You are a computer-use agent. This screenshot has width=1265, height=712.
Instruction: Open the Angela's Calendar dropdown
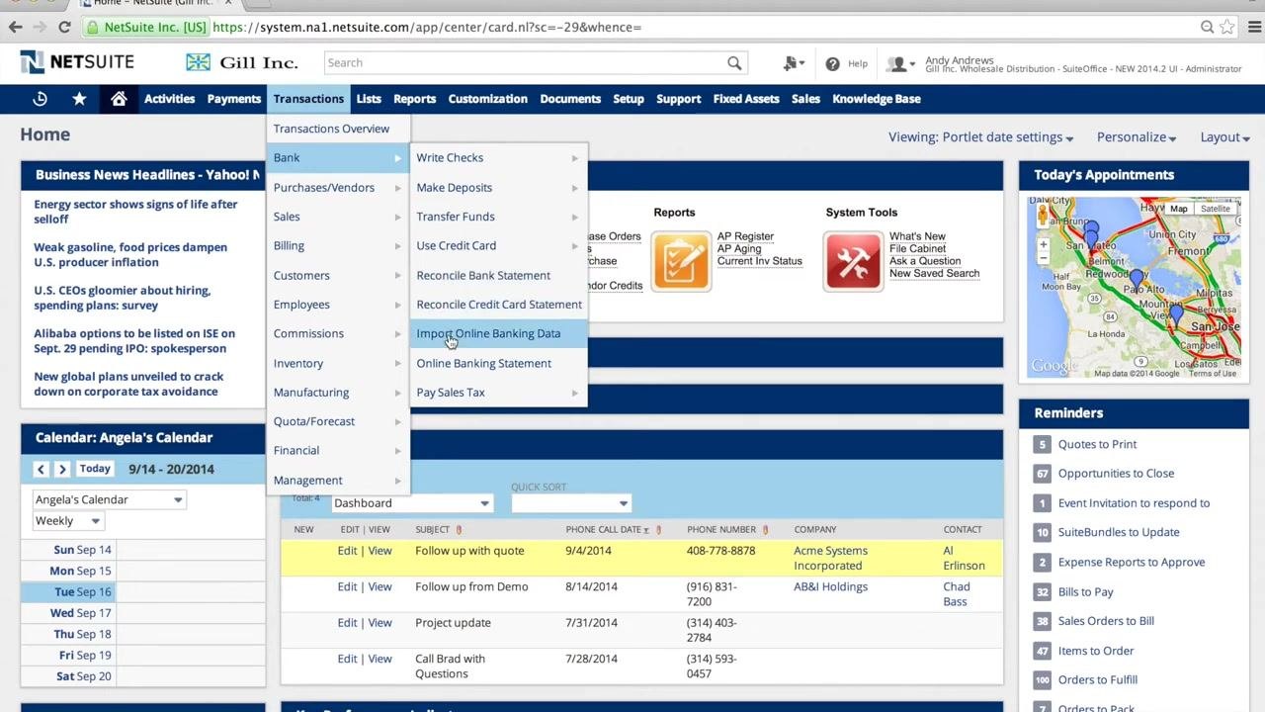click(109, 499)
